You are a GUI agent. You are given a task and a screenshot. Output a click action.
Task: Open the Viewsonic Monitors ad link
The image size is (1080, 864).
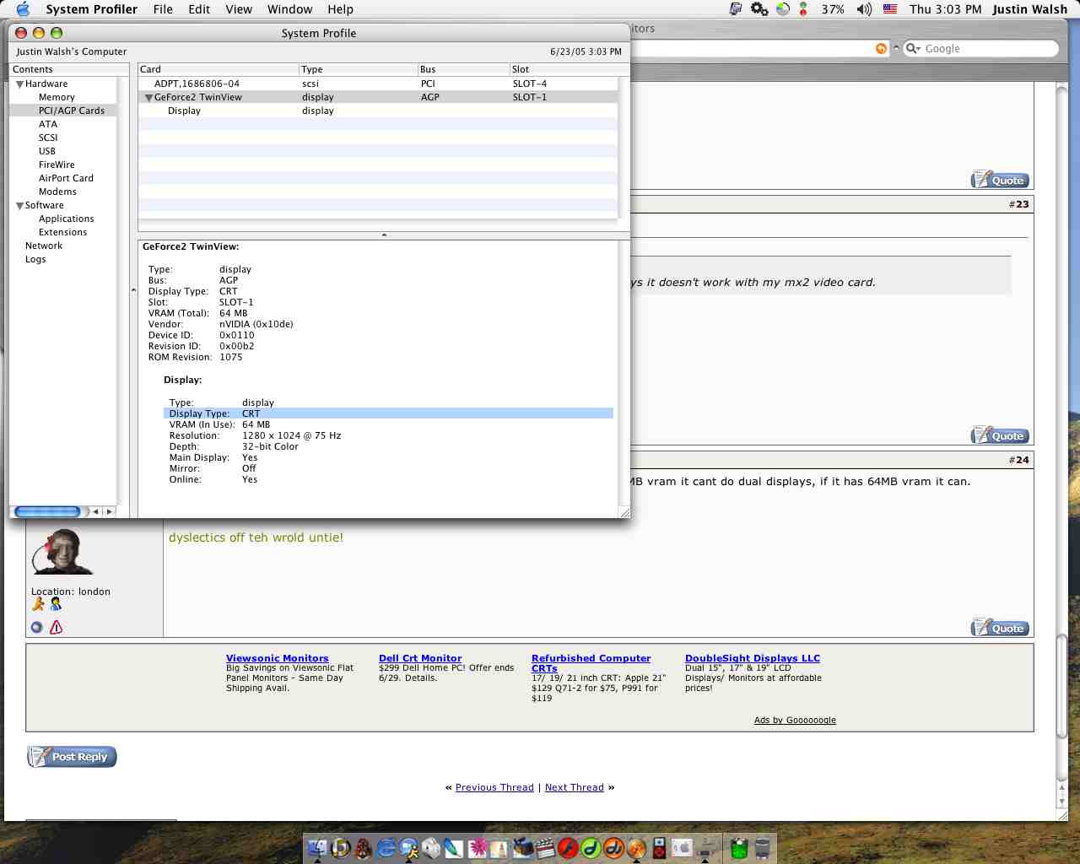click(x=278, y=658)
